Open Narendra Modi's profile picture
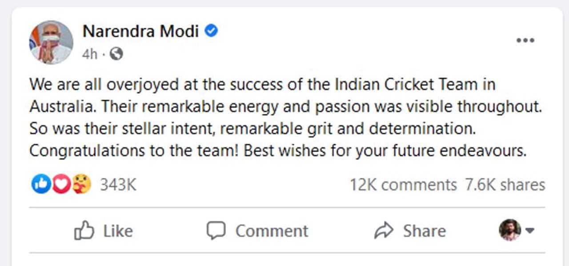Viewport: 569px width, 266px height. (51, 42)
